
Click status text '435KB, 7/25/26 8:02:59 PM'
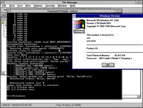coord(17,105)
